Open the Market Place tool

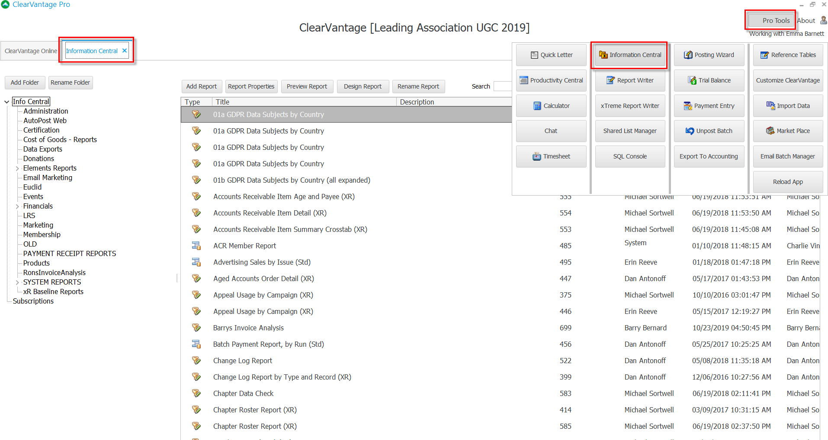tap(788, 131)
